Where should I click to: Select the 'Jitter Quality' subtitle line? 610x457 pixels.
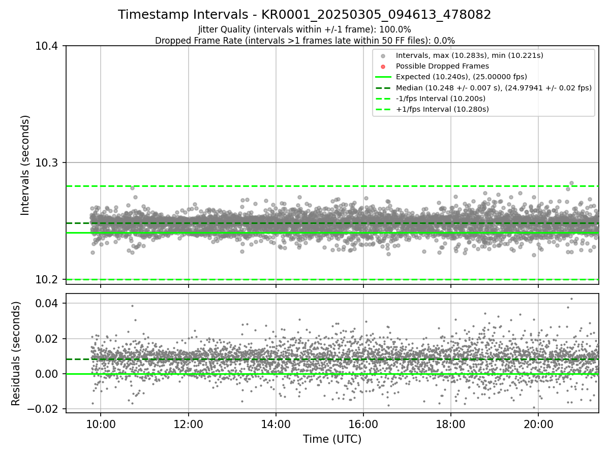[304, 29]
